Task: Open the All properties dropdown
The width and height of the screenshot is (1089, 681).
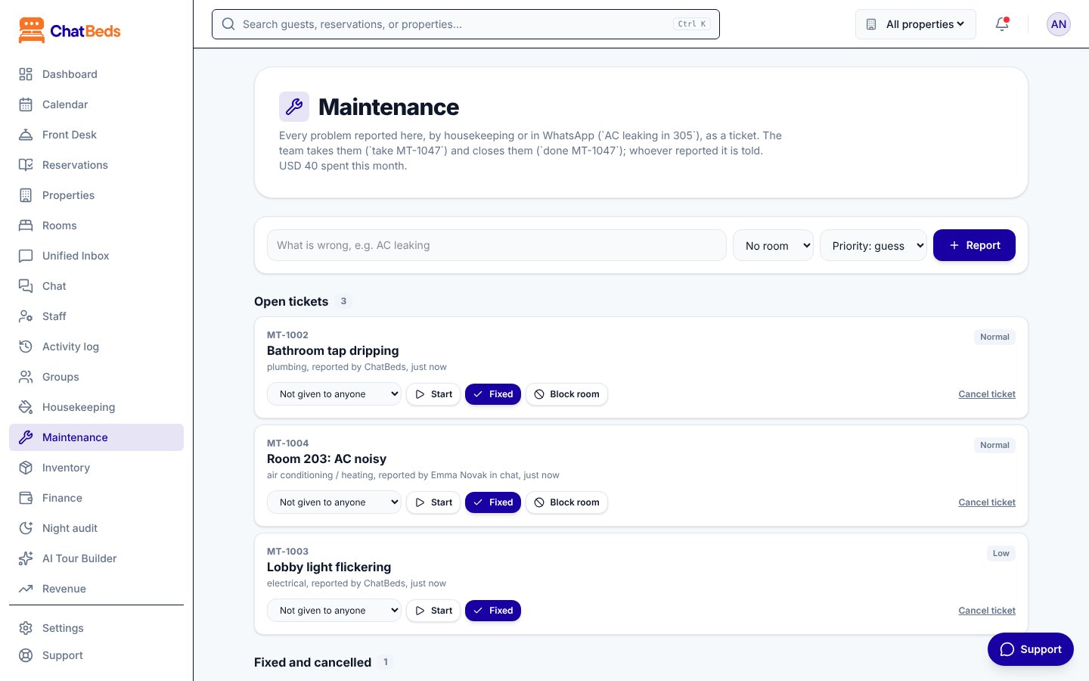Action: click(x=916, y=24)
